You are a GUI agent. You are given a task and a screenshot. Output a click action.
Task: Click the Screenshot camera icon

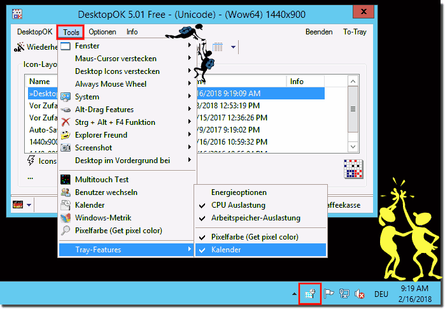[x=66, y=148]
